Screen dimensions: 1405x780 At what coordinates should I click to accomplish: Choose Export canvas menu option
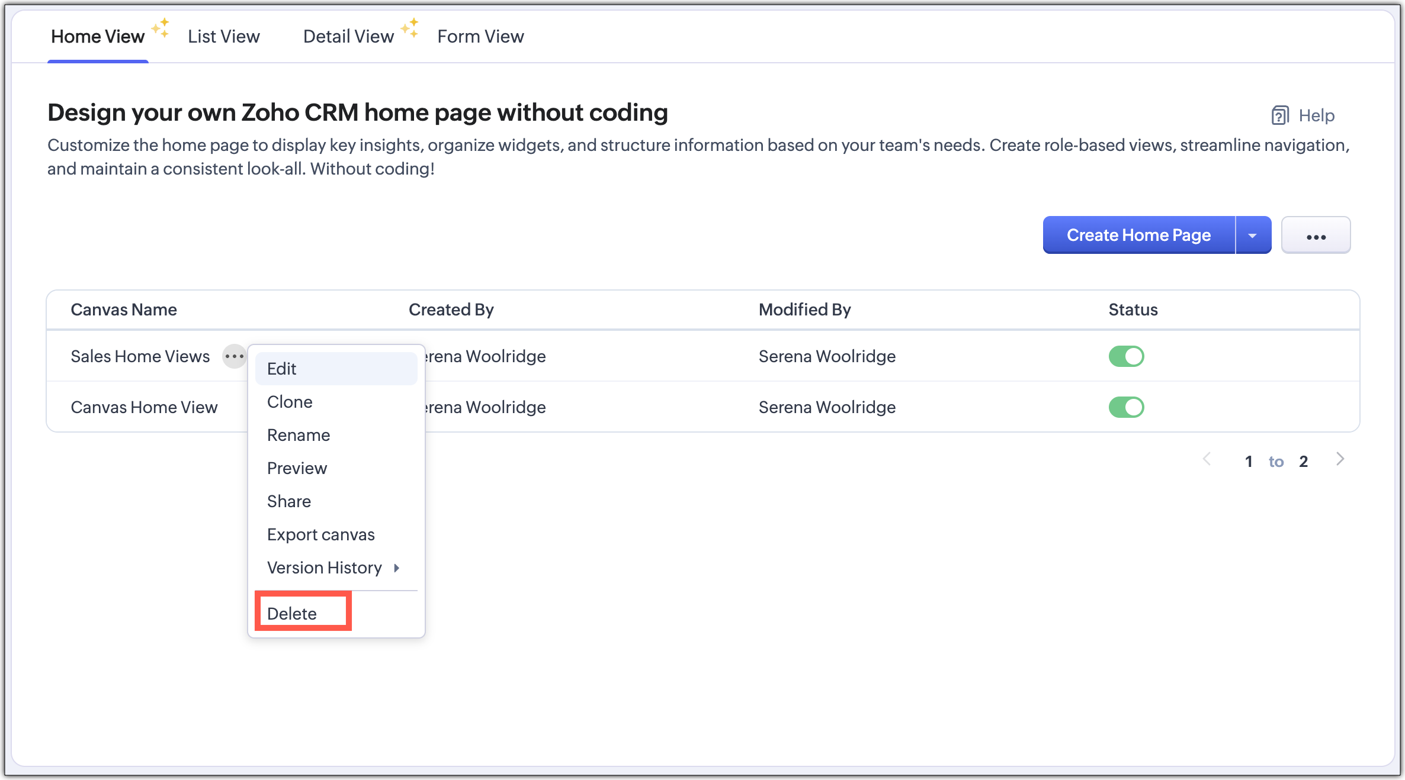point(320,534)
